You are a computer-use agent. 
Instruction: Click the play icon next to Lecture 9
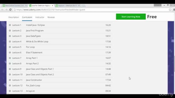(x=10, y=69)
